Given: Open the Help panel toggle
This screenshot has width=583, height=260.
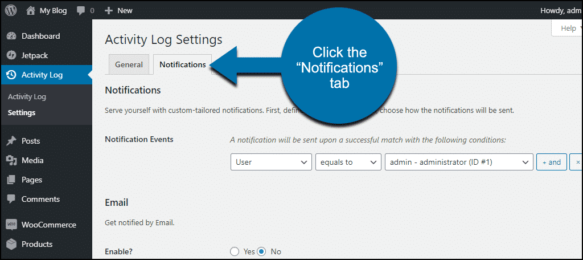Looking at the screenshot, I should coord(568,29).
